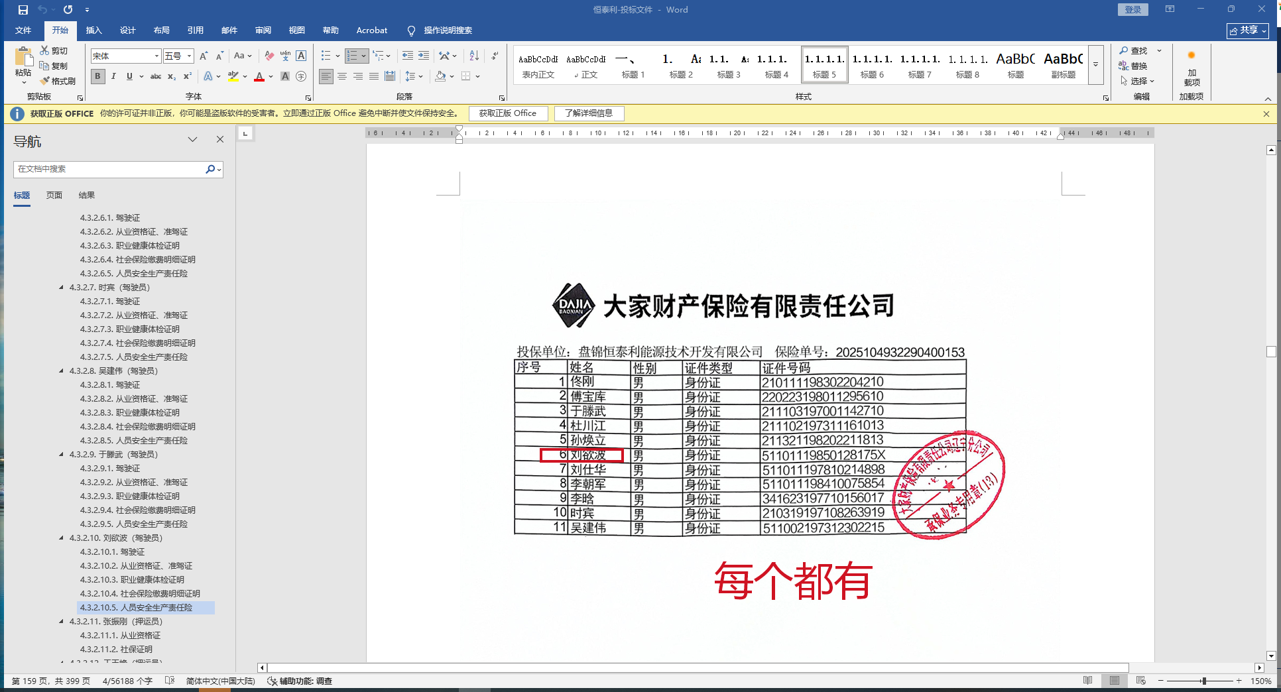Viewport: 1281px width, 692px height.
Task: Clear all formatting with the eraser icon
Action: tap(269, 56)
